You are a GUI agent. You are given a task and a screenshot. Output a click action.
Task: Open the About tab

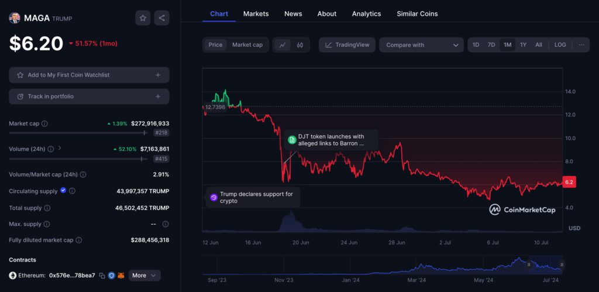tap(327, 14)
